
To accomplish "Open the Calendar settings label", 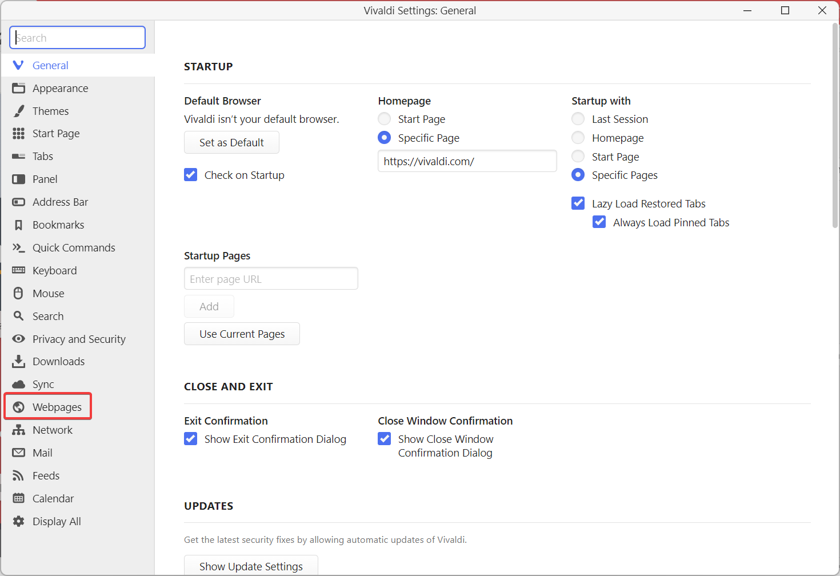I will [x=53, y=498].
